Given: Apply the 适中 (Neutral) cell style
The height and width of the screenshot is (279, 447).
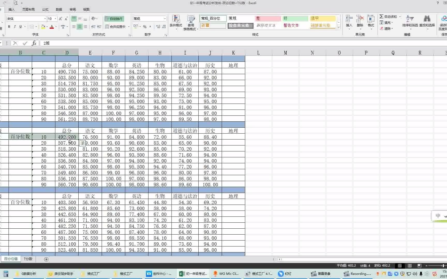Looking at the screenshot, I should (x=323, y=18).
